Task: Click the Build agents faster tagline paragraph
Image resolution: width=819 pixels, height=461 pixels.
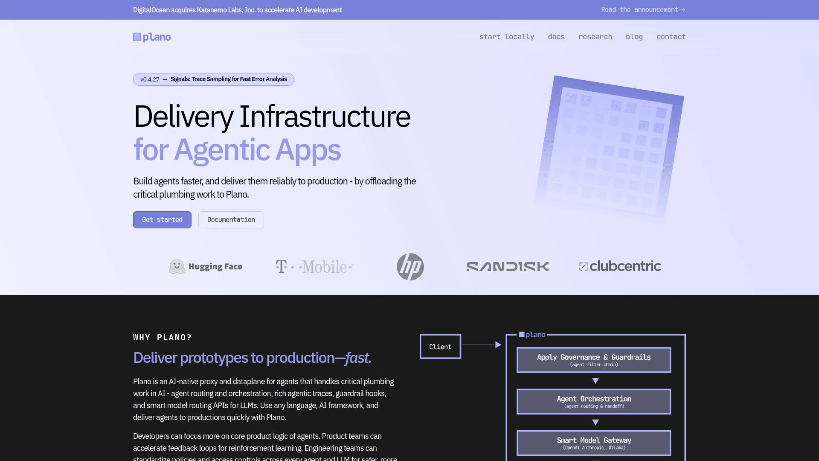Action: coord(275,188)
